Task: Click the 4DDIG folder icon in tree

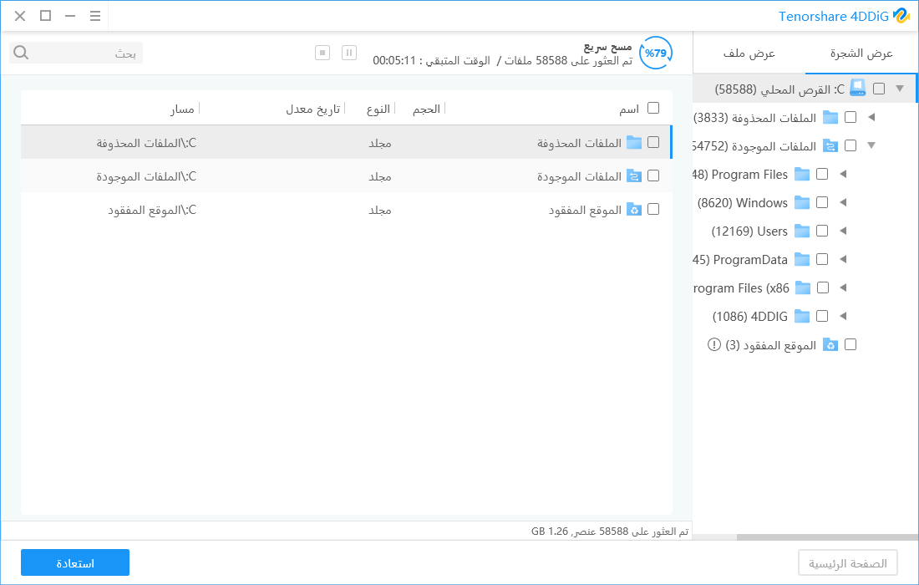Action: coord(802,316)
